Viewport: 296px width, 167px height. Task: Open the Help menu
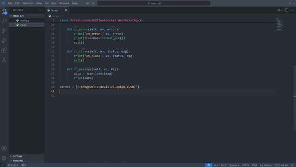tap(75, 3)
